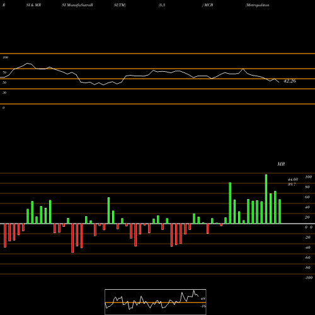This screenshot has height=315, width=315.
Task: Click the -40 label on the MR axis
Action: [307, 248]
